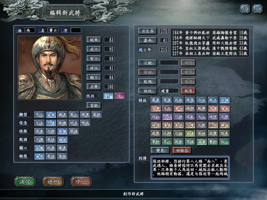This screenshot has width=267, height=200.
Task: Choose 猛將 as the type
Action: click(x=51, y=115)
